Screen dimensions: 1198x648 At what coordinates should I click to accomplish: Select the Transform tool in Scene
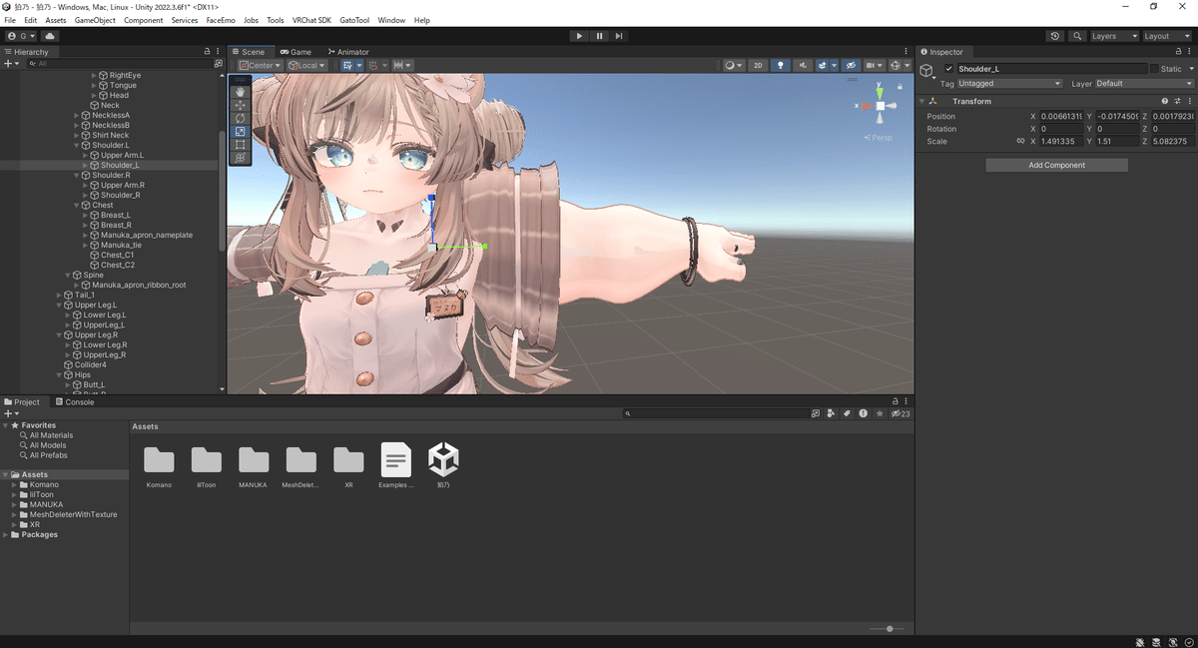pos(240,158)
